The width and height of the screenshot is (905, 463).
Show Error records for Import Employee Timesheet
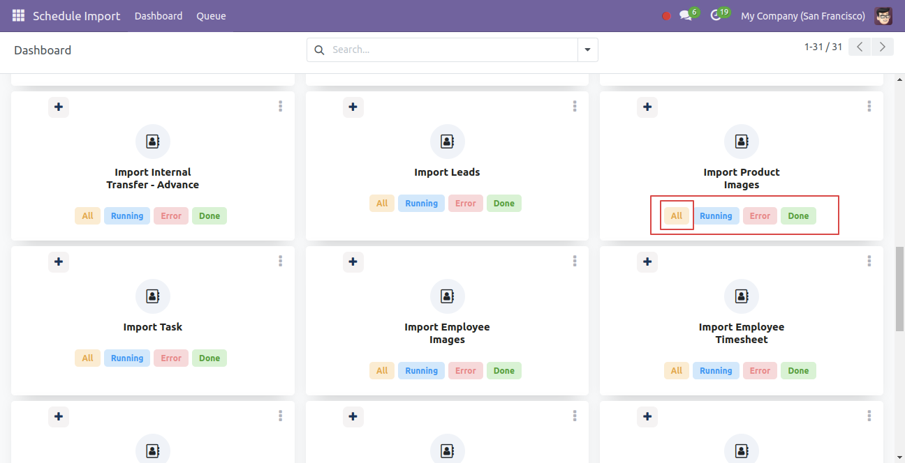point(760,371)
